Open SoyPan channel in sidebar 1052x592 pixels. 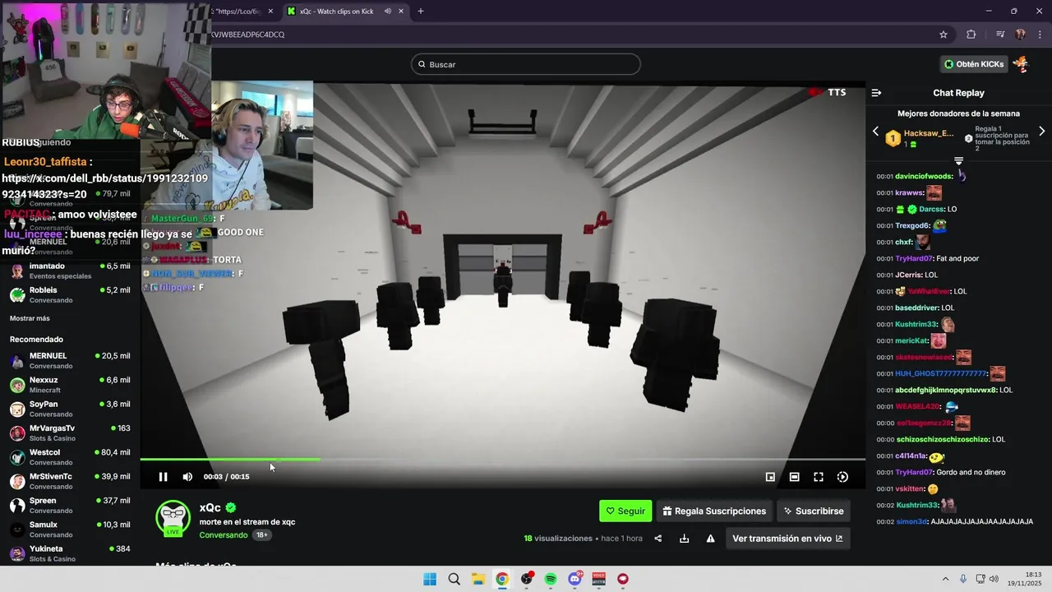[70, 409]
